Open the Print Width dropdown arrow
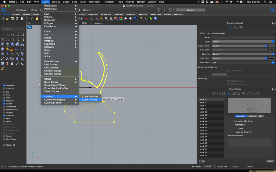The width and height of the screenshot is (276, 172). pyautogui.click(x=273, y=62)
